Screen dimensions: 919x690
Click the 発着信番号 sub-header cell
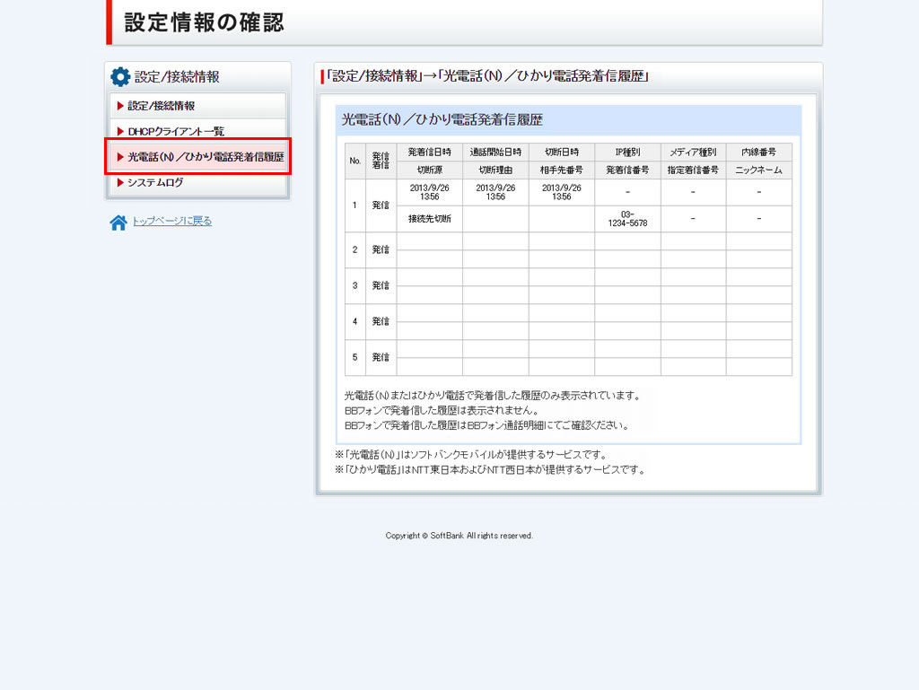coord(627,170)
